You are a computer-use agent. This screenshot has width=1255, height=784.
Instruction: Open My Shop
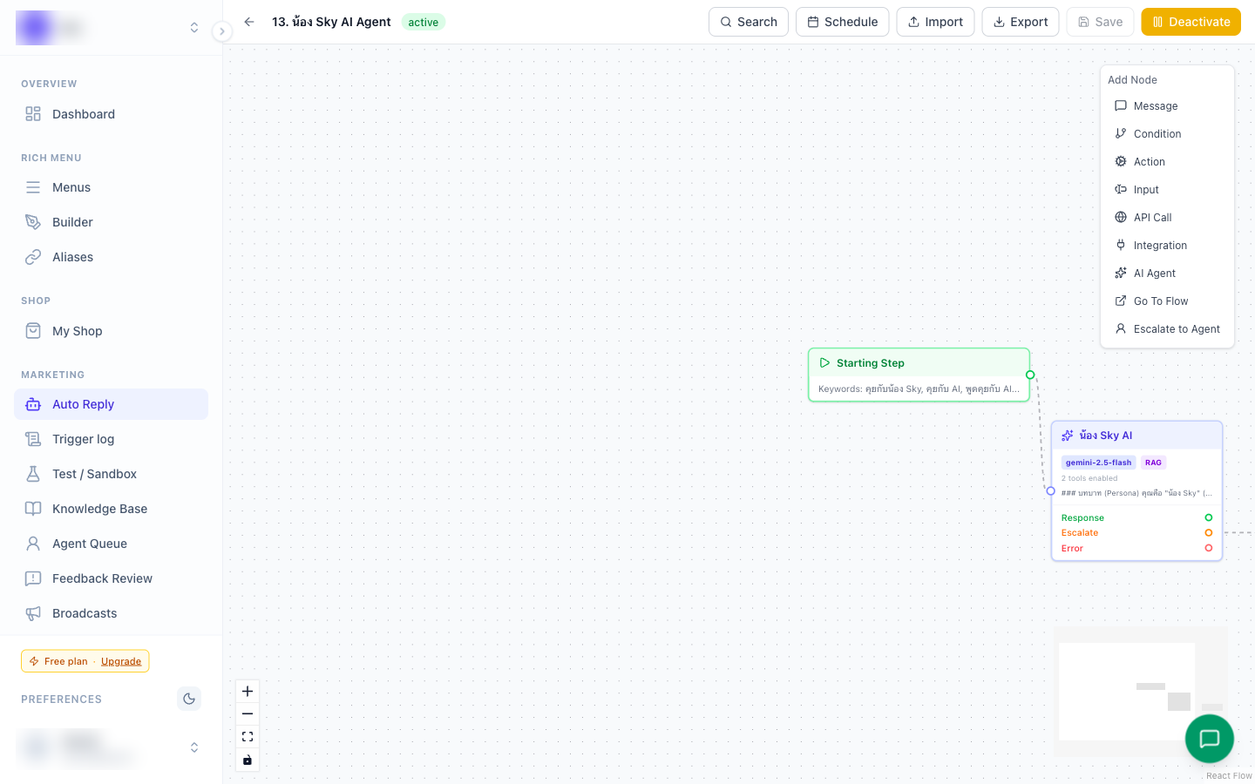click(111, 331)
